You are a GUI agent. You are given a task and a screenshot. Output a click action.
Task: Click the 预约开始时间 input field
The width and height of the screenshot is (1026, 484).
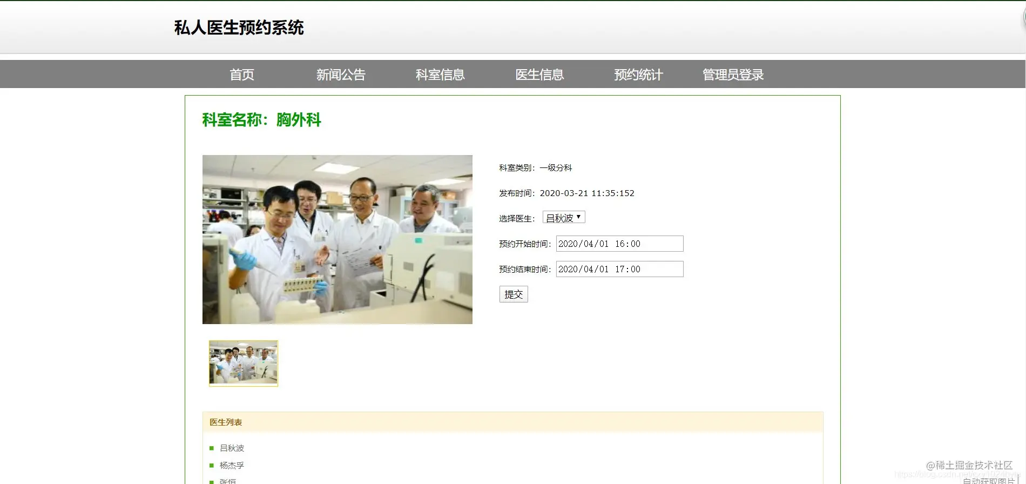pyautogui.click(x=619, y=244)
